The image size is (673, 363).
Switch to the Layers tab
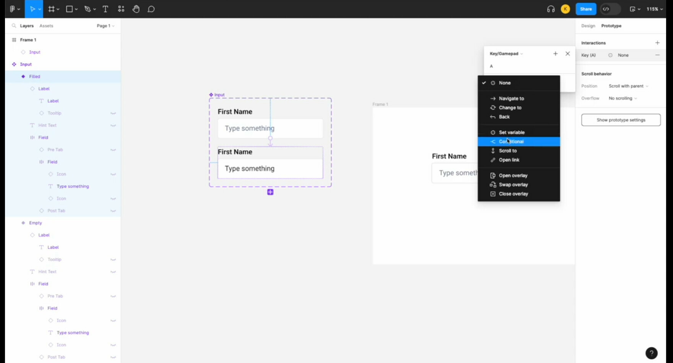click(x=27, y=26)
